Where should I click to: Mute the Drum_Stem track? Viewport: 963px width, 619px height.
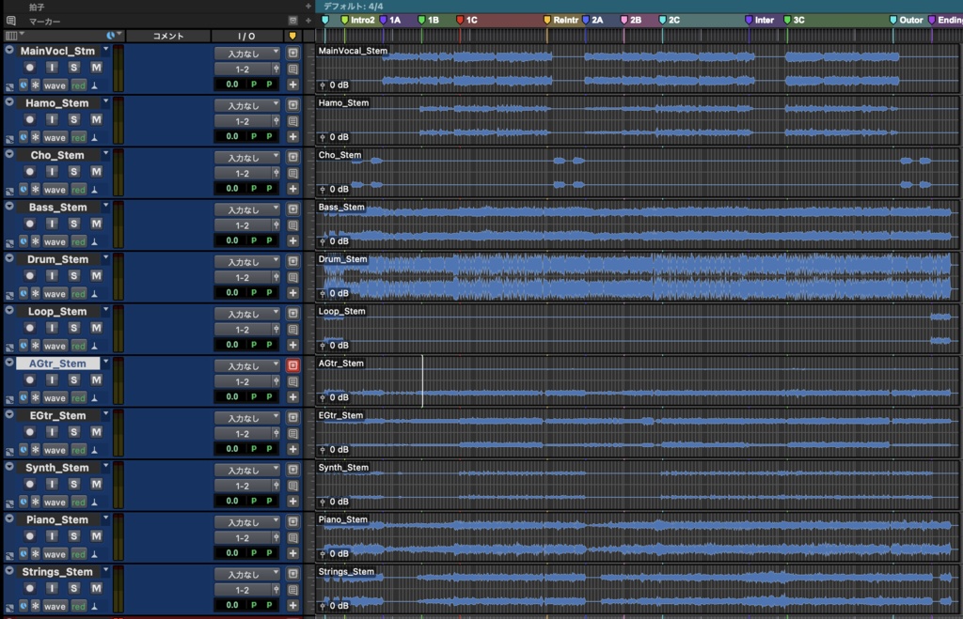[x=97, y=276]
